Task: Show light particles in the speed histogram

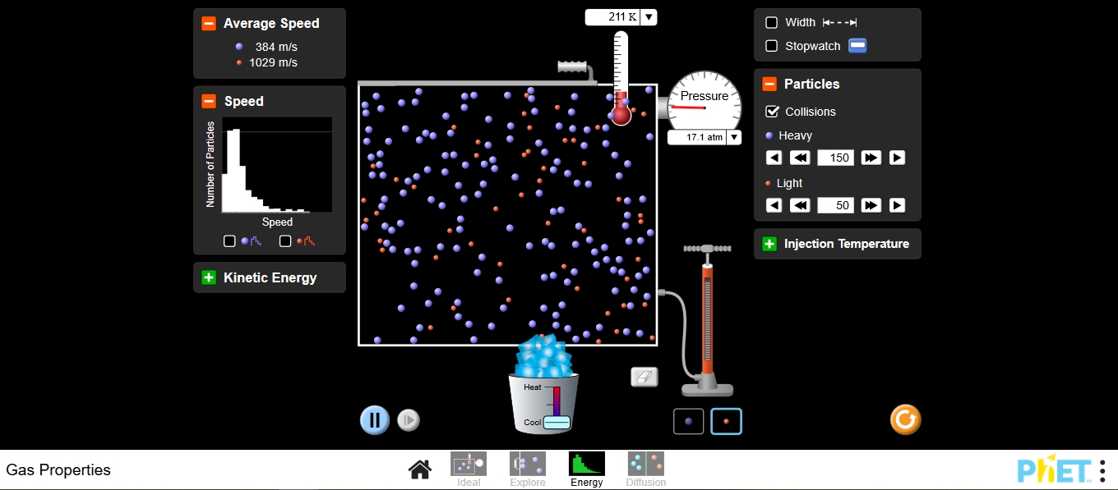Action: (x=285, y=241)
